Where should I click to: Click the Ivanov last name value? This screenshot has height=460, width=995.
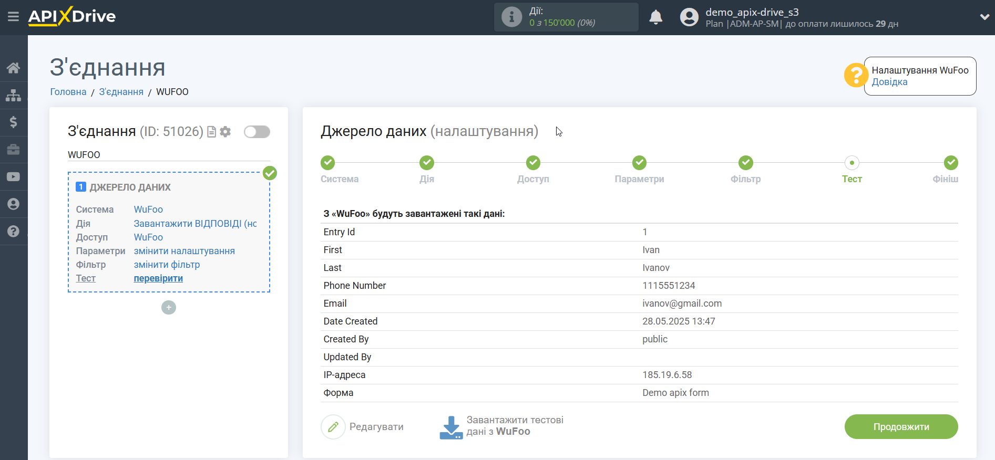(x=656, y=268)
